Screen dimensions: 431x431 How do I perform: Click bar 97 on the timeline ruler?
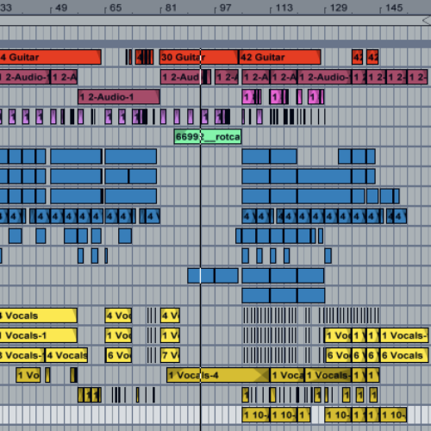(x=225, y=8)
